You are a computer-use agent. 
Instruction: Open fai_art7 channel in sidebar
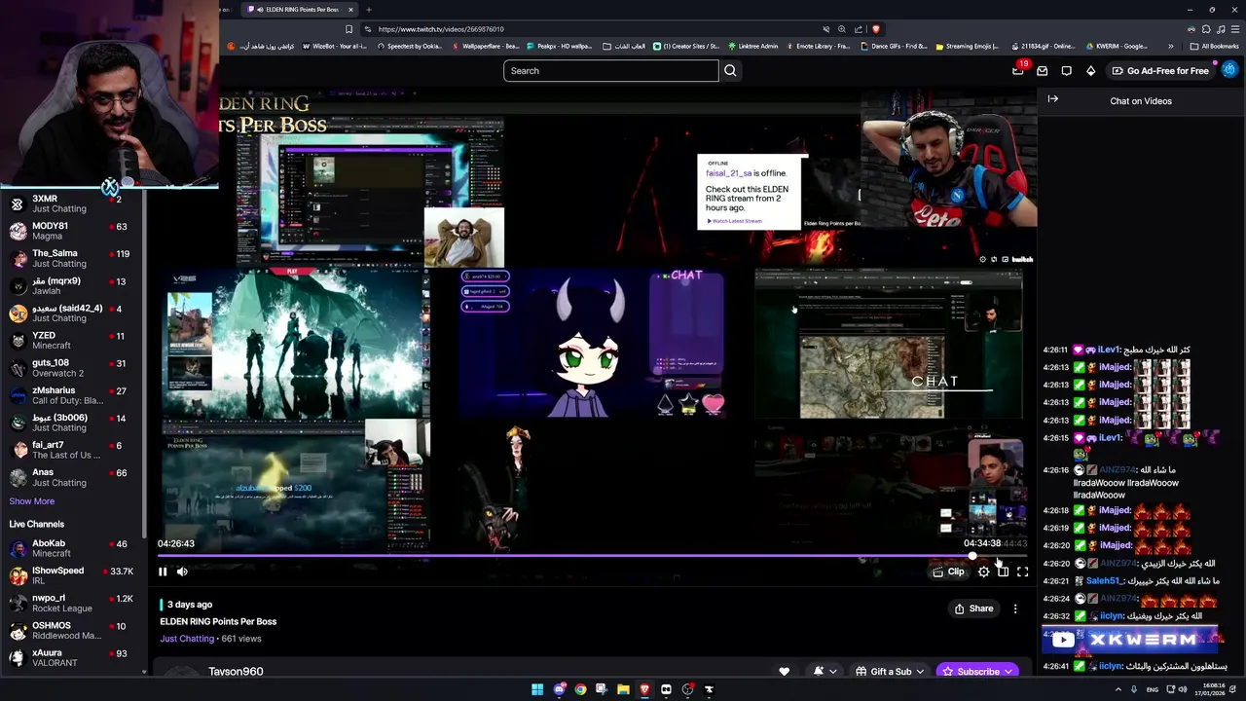(x=72, y=450)
